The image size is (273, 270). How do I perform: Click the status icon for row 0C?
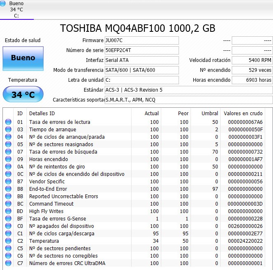coord(8,174)
